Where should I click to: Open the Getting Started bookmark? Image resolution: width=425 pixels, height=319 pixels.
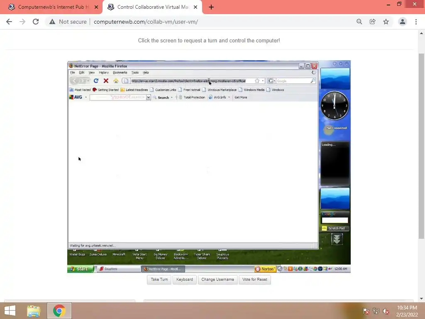pos(105,90)
